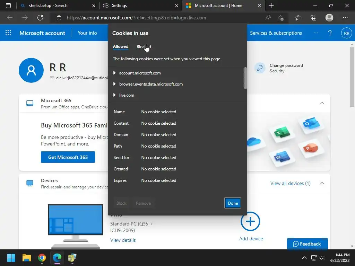Screen dimensions: 355x266
Task: Click the Microsoft Edge taskbar icon
Action: 57,258
